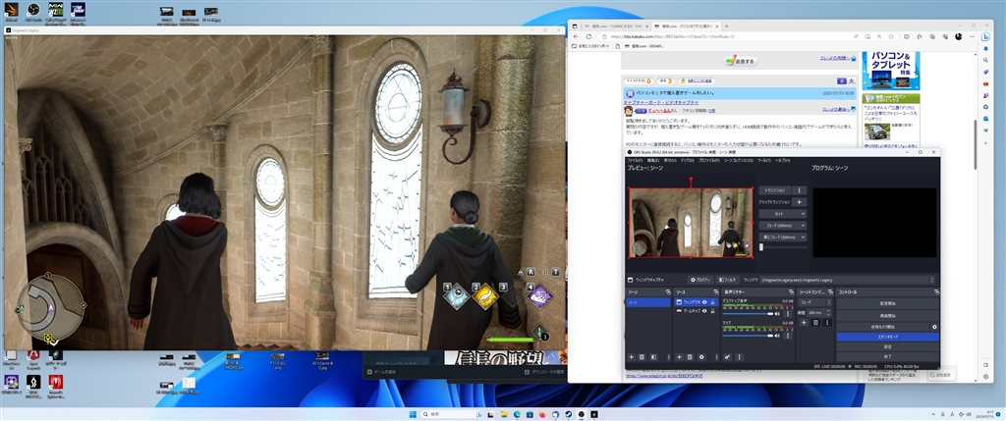Viewport: 1006px width, 421px height.
Task: Undock the Audio Mixer panel float icon
Action: pos(791,291)
